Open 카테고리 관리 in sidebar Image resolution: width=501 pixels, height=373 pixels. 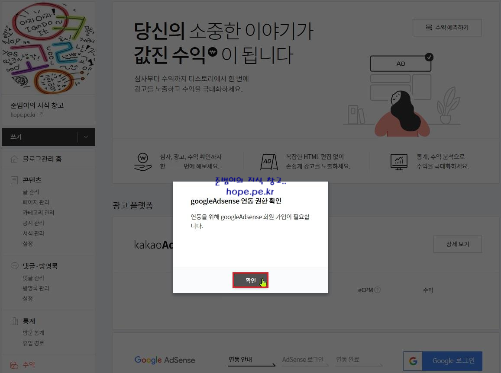tap(39, 213)
